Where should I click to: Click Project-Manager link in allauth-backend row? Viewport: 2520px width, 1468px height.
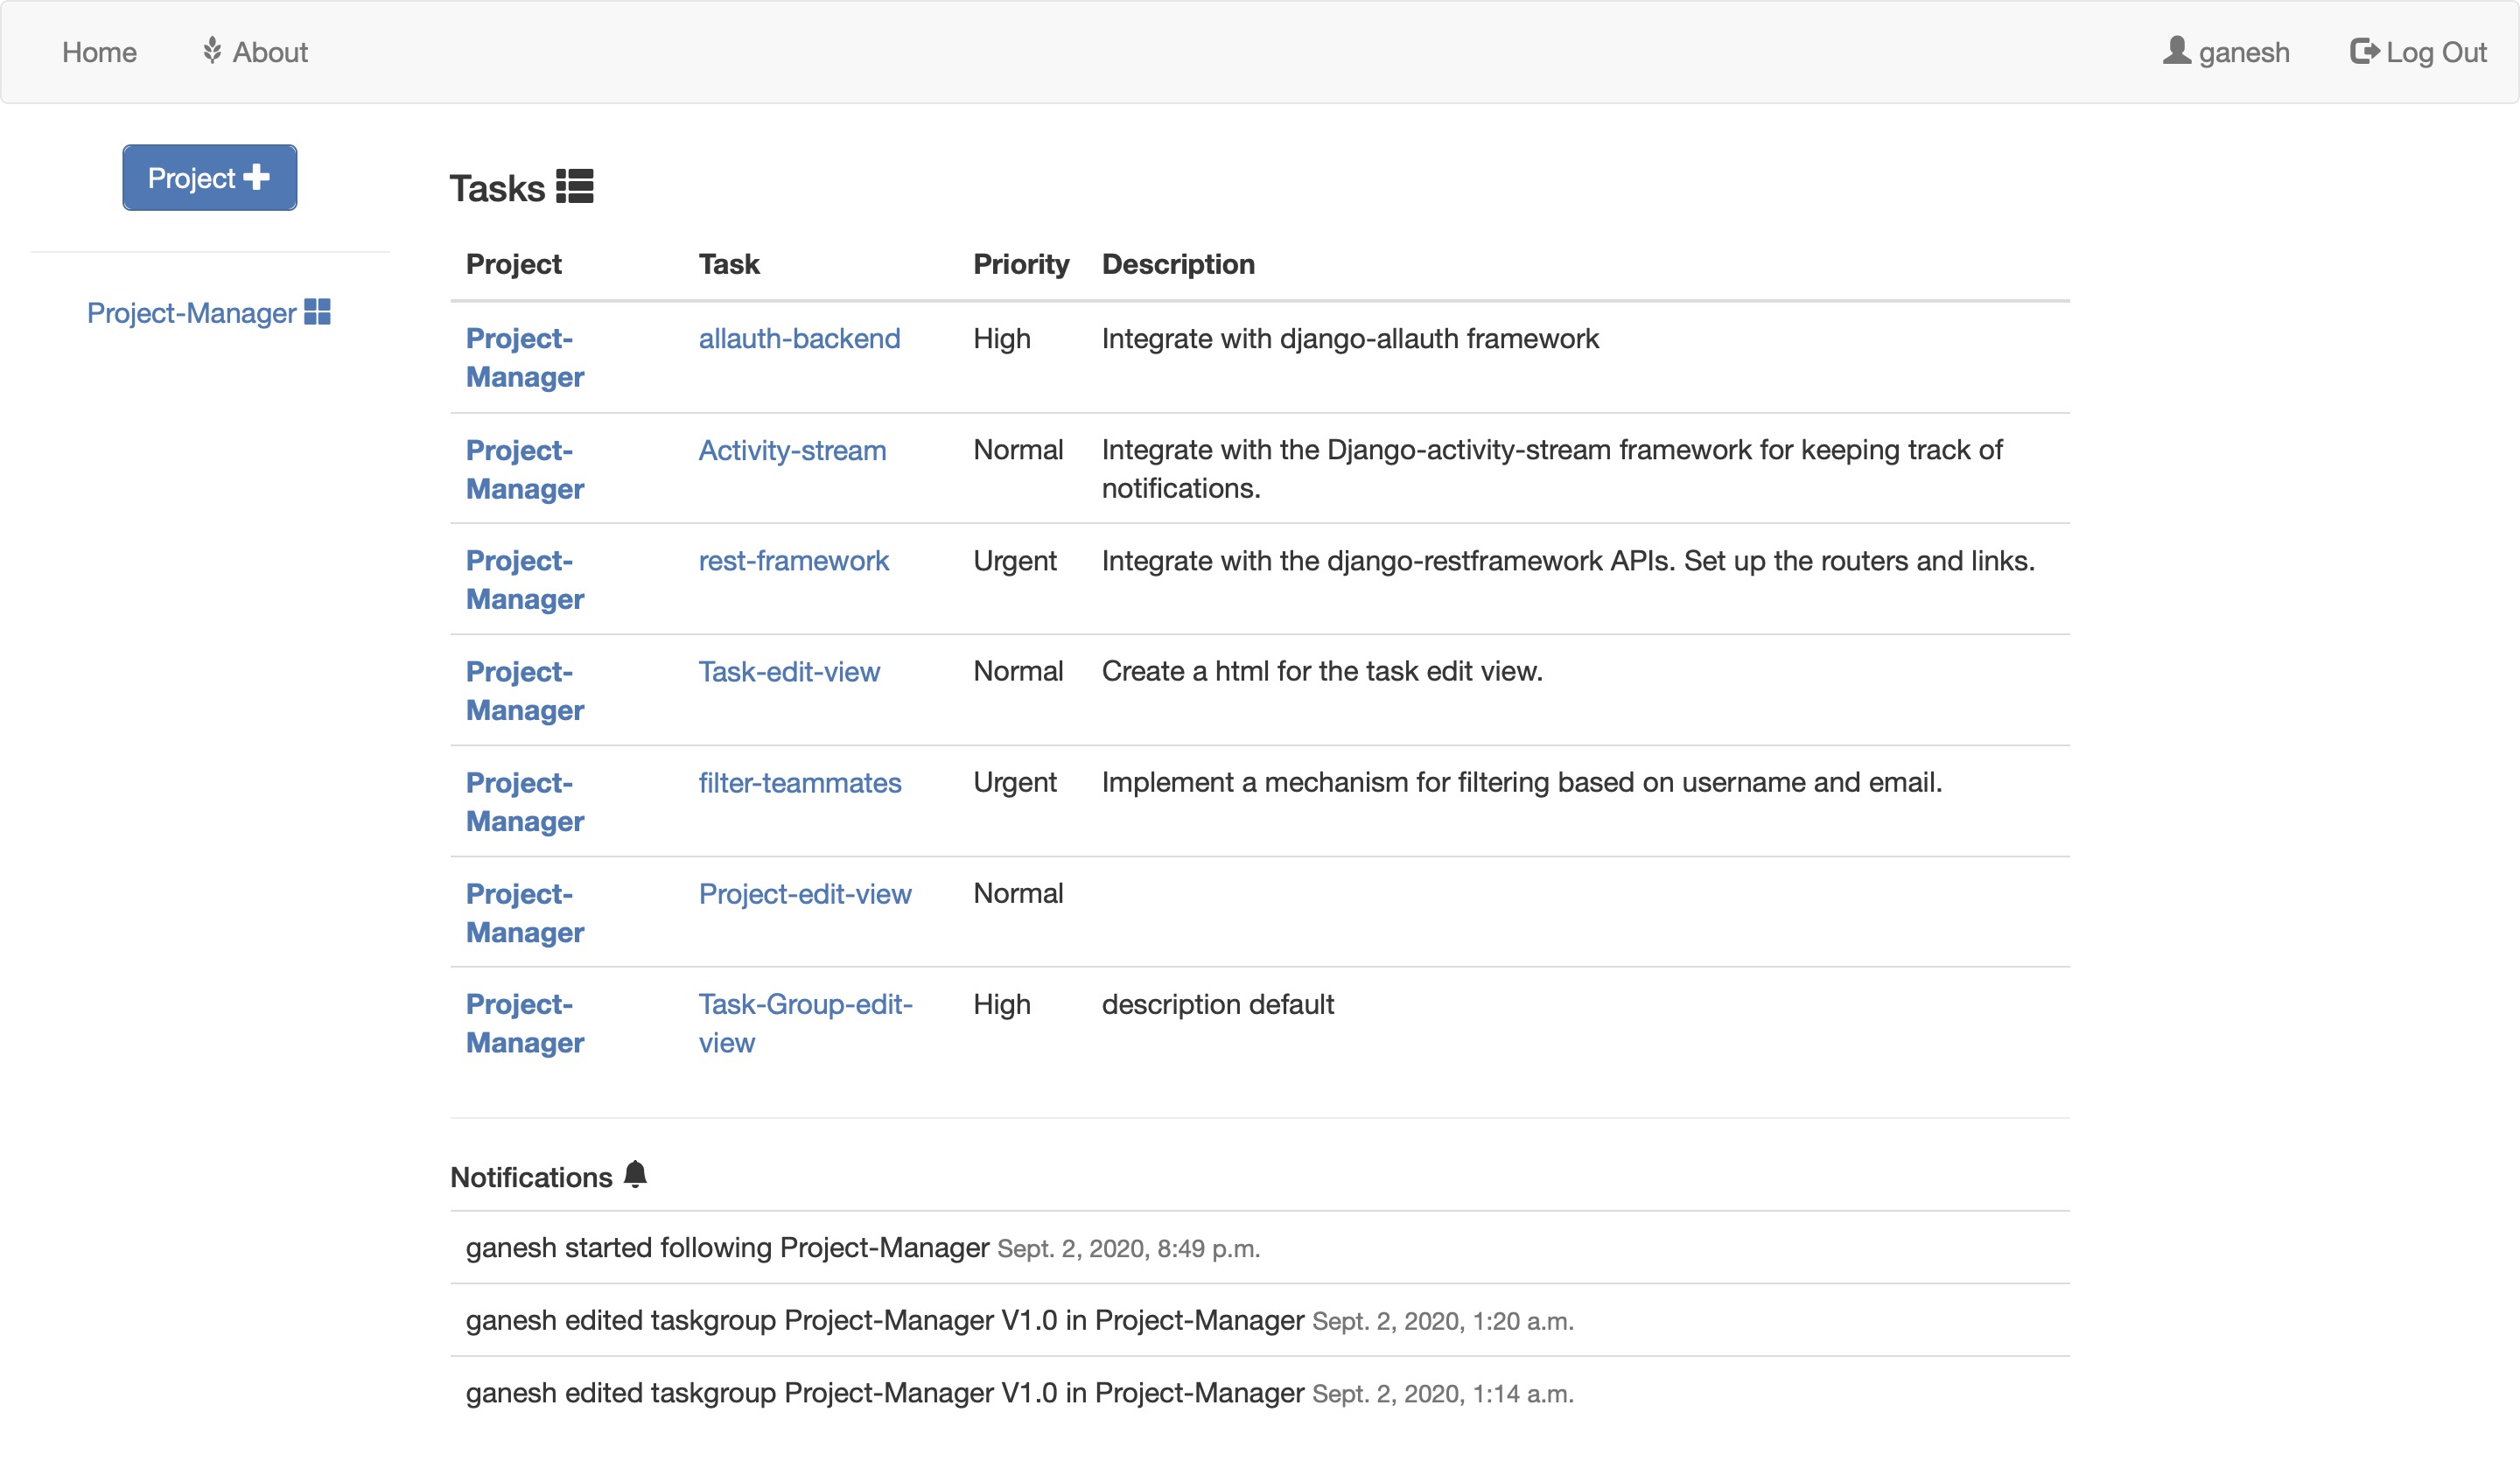[524, 357]
